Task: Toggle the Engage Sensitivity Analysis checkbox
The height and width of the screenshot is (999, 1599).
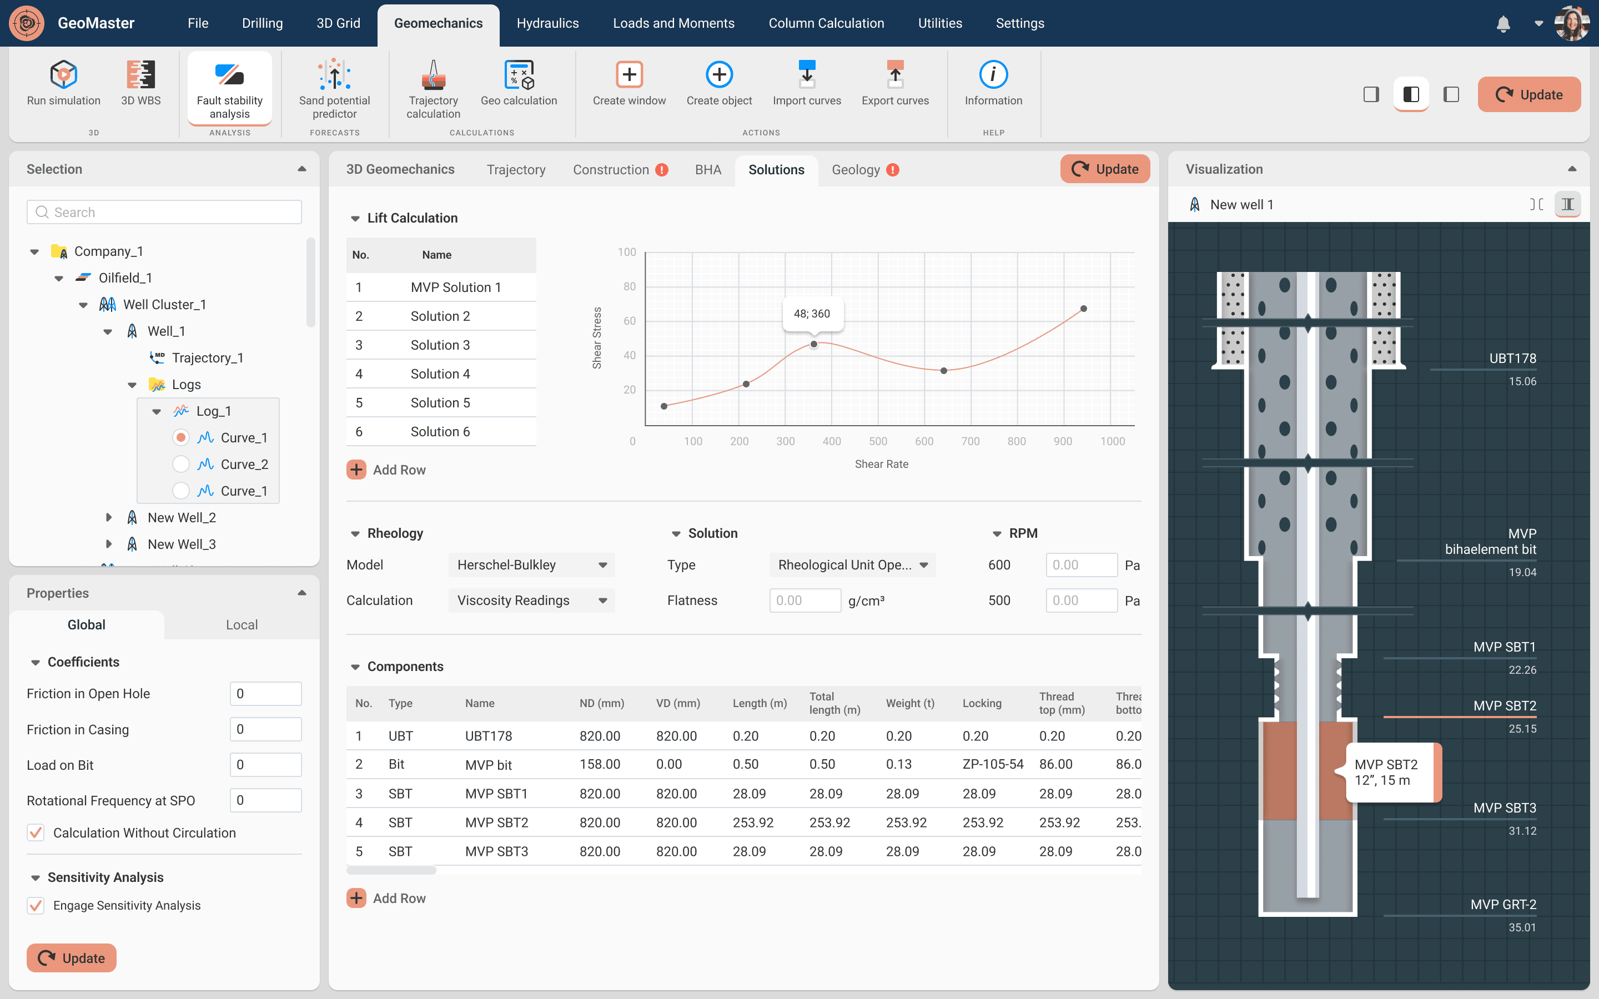Action: [x=36, y=905]
